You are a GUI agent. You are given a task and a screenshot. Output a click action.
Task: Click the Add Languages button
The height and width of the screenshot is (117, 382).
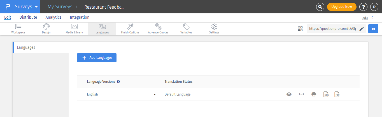(x=97, y=58)
